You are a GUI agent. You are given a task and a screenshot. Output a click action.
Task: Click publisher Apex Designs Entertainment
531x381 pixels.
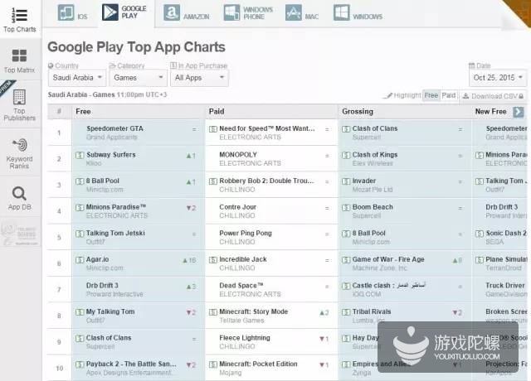click(129, 373)
